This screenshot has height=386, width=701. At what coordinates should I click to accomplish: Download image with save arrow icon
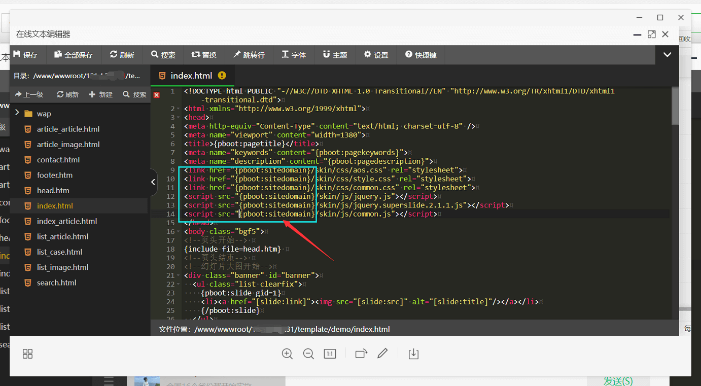coord(413,354)
